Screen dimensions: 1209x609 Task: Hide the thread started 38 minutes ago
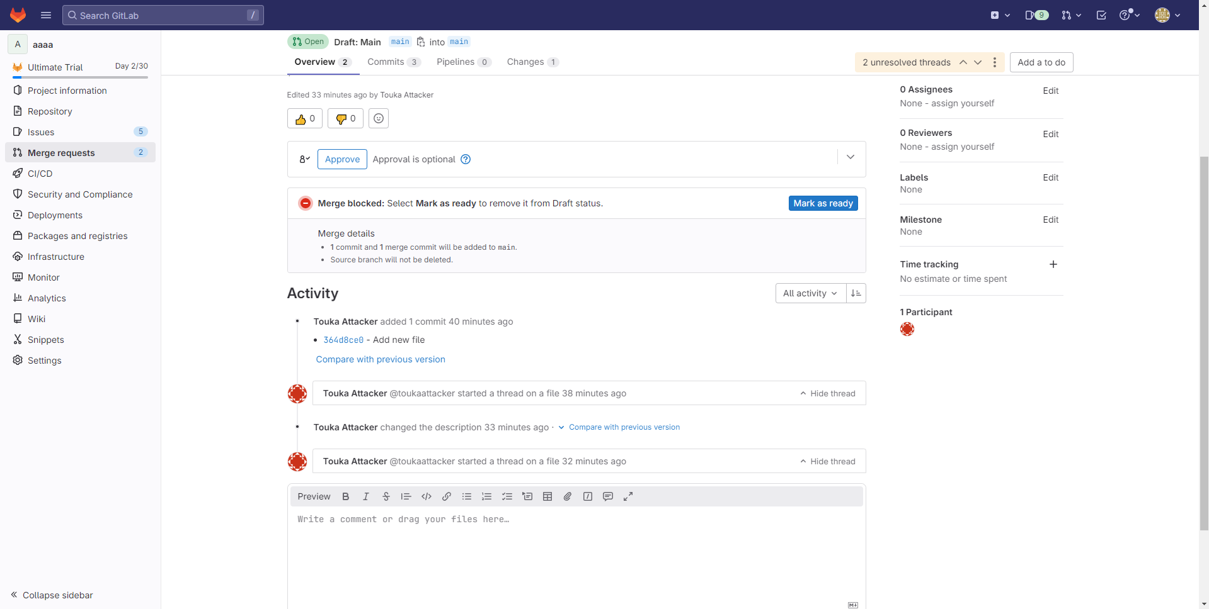(x=828, y=393)
